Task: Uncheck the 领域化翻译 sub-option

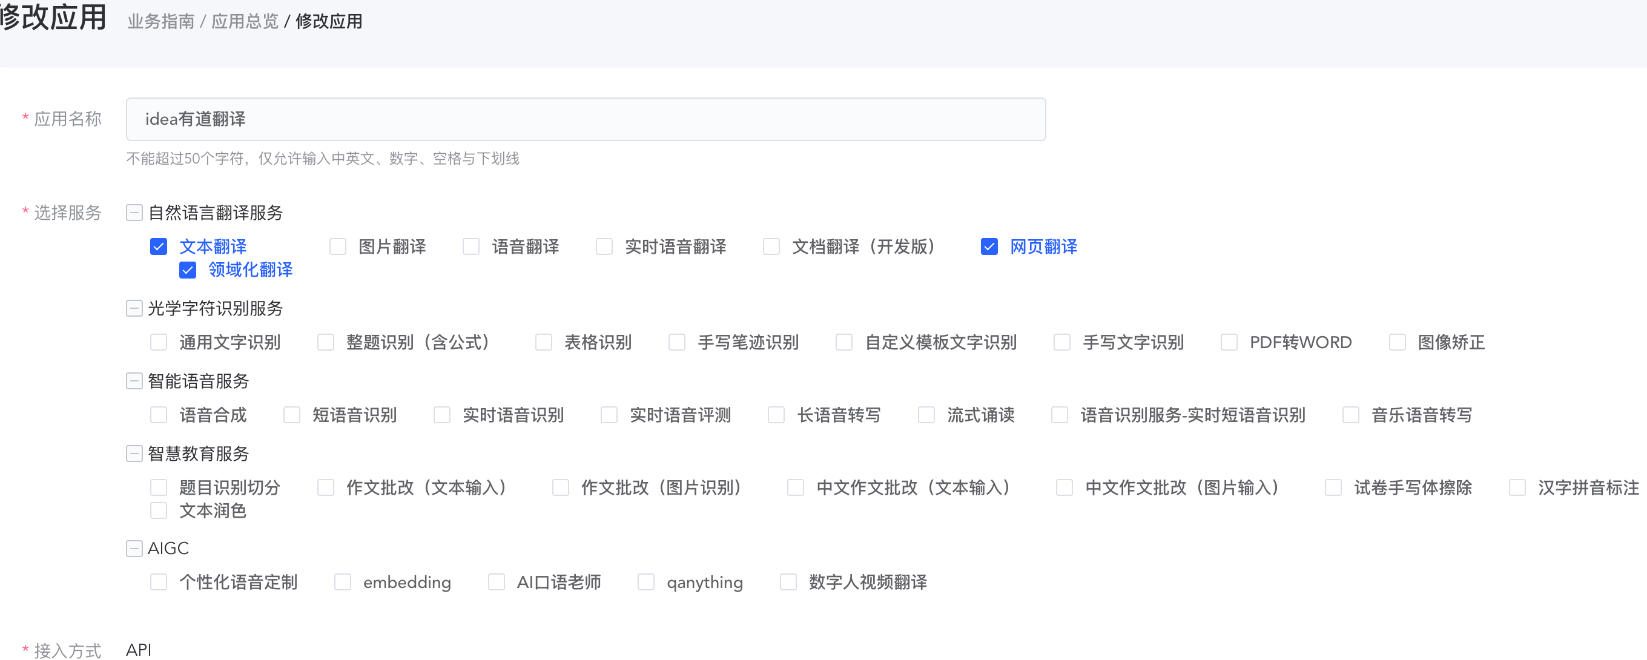Action: click(187, 270)
